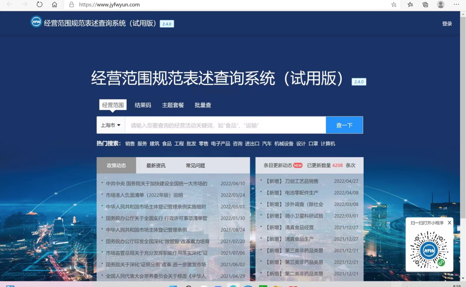Click the keyword search input field
The image size is (466, 287).
click(225, 125)
